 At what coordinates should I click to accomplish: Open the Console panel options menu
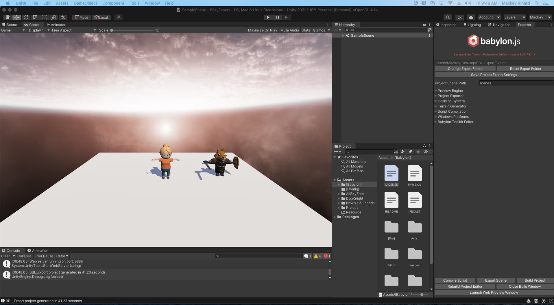328,250
